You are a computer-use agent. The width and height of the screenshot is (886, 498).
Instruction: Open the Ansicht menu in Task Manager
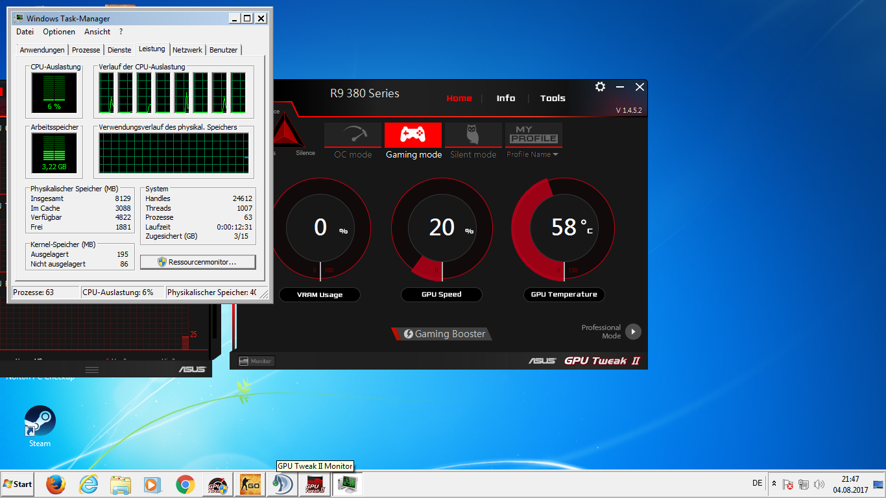(97, 32)
